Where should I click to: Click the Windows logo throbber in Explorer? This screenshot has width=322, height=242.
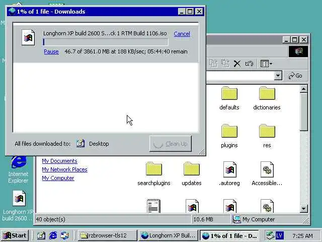(298, 51)
